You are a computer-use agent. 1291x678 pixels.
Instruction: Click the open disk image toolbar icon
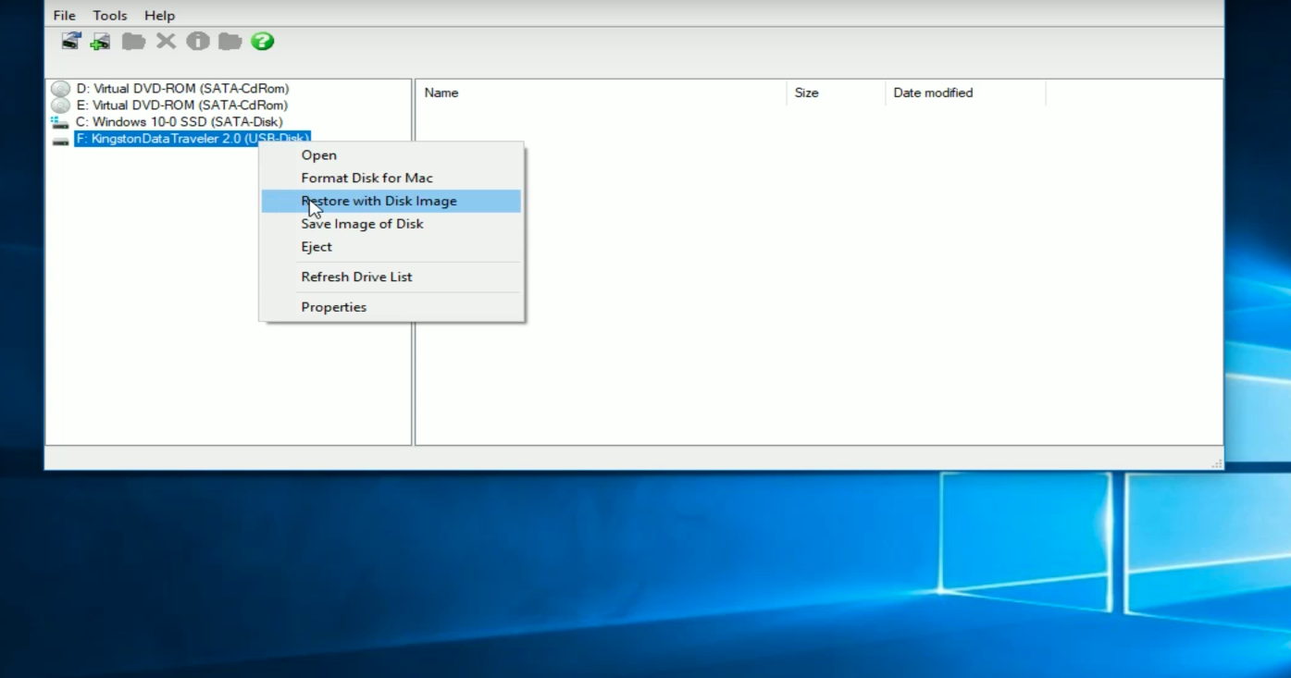tap(71, 41)
